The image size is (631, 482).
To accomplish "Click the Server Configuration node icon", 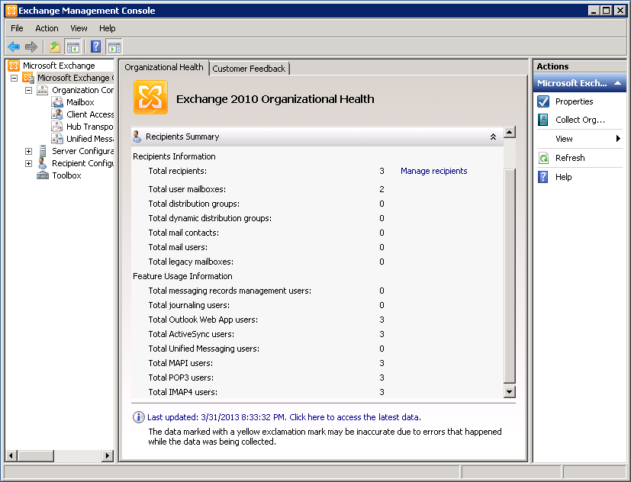I will click(x=42, y=151).
